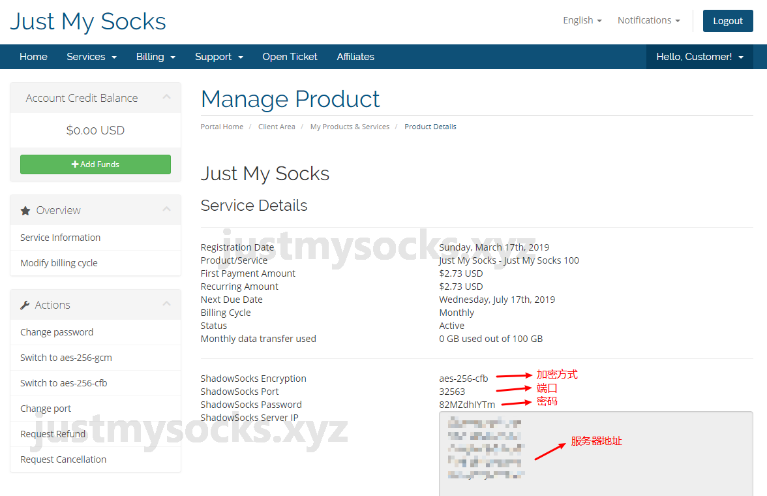Viewport: 767px width, 496px height.
Task: Click the $0.00 USD balance amount
Action: [95, 131]
